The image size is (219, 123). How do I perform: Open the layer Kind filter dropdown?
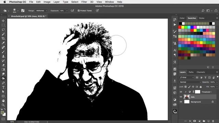(x=187, y=78)
